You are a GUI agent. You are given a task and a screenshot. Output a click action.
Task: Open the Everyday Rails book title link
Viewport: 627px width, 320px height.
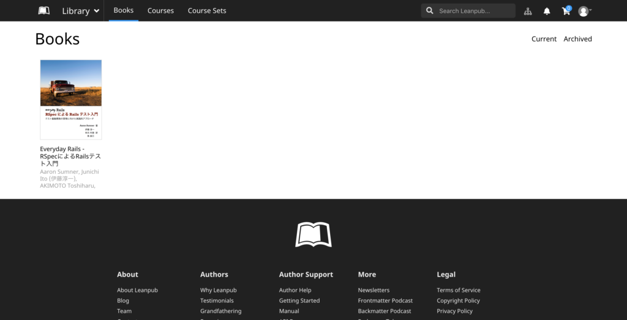click(x=70, y=156)
